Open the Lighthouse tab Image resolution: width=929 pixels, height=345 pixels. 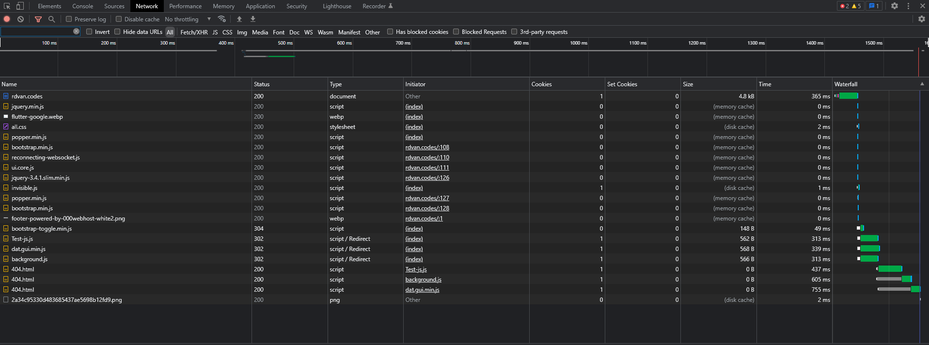tap(337, 6)
